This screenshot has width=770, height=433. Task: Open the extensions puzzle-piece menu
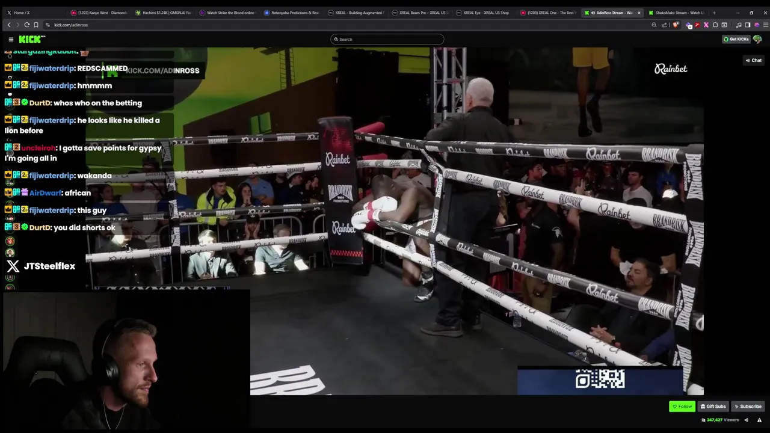715,25
